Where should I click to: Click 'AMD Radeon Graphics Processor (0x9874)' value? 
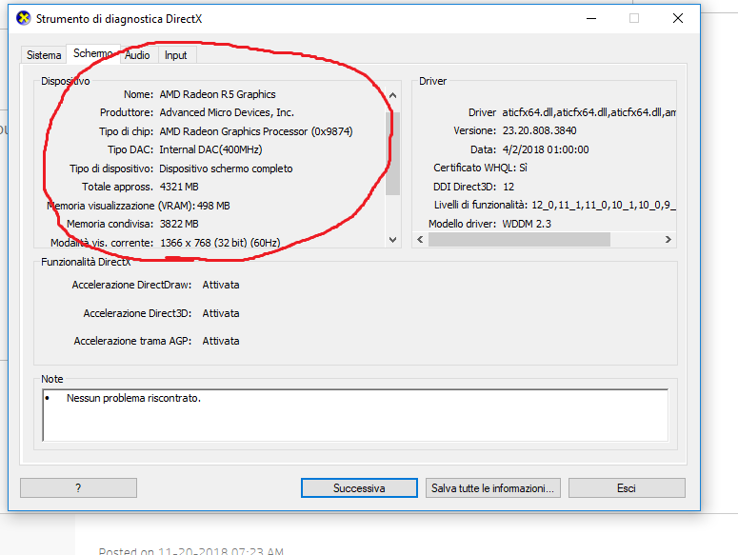click(256, 131)
